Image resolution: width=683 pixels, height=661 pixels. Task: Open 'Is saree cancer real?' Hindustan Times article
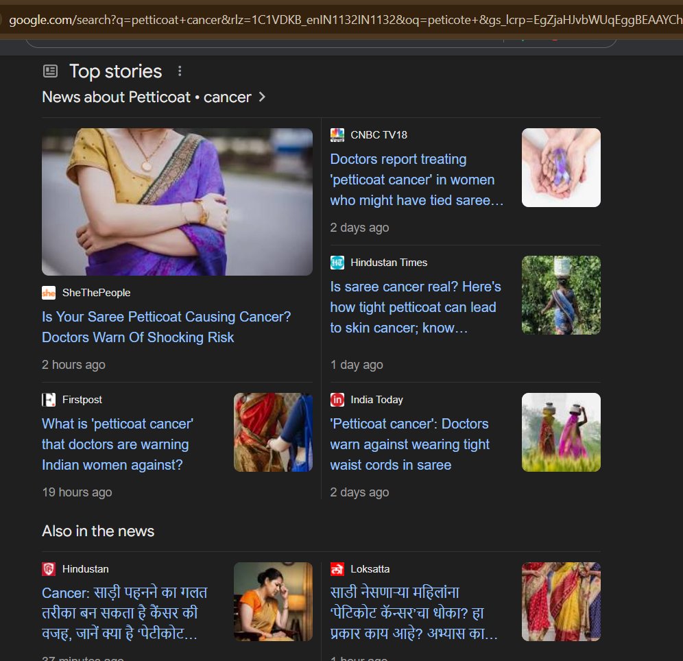click(416, 307)
